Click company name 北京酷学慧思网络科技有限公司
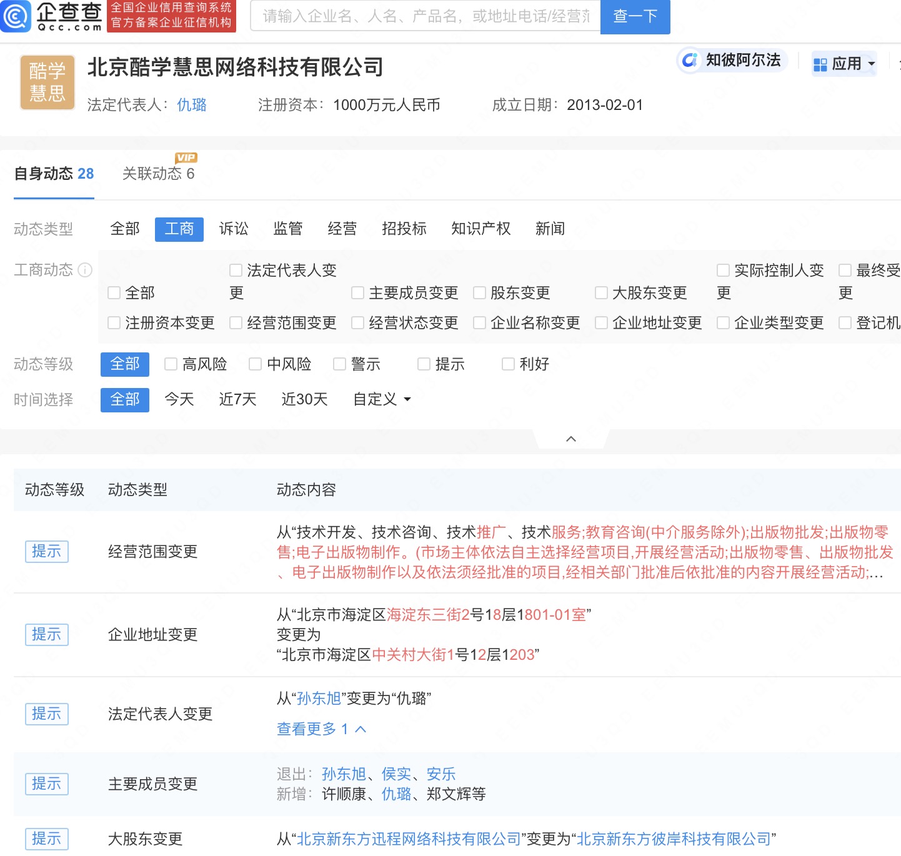The height and width of the screenshot is (856, 901). pos(235,67)
